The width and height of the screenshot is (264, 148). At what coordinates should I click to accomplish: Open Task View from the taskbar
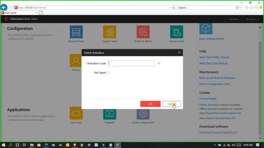pos(24,145)
